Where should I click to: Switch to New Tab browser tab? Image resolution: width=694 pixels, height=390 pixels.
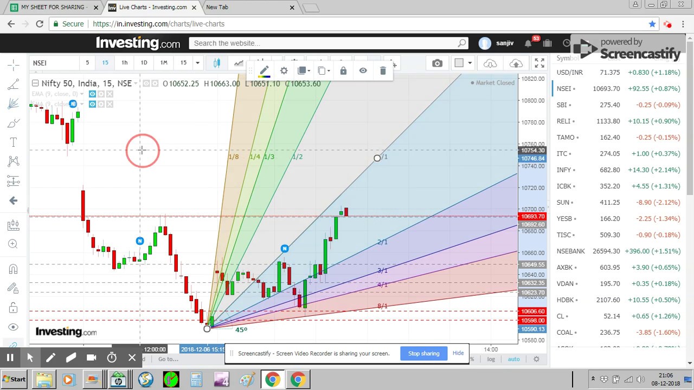point(248,8)
